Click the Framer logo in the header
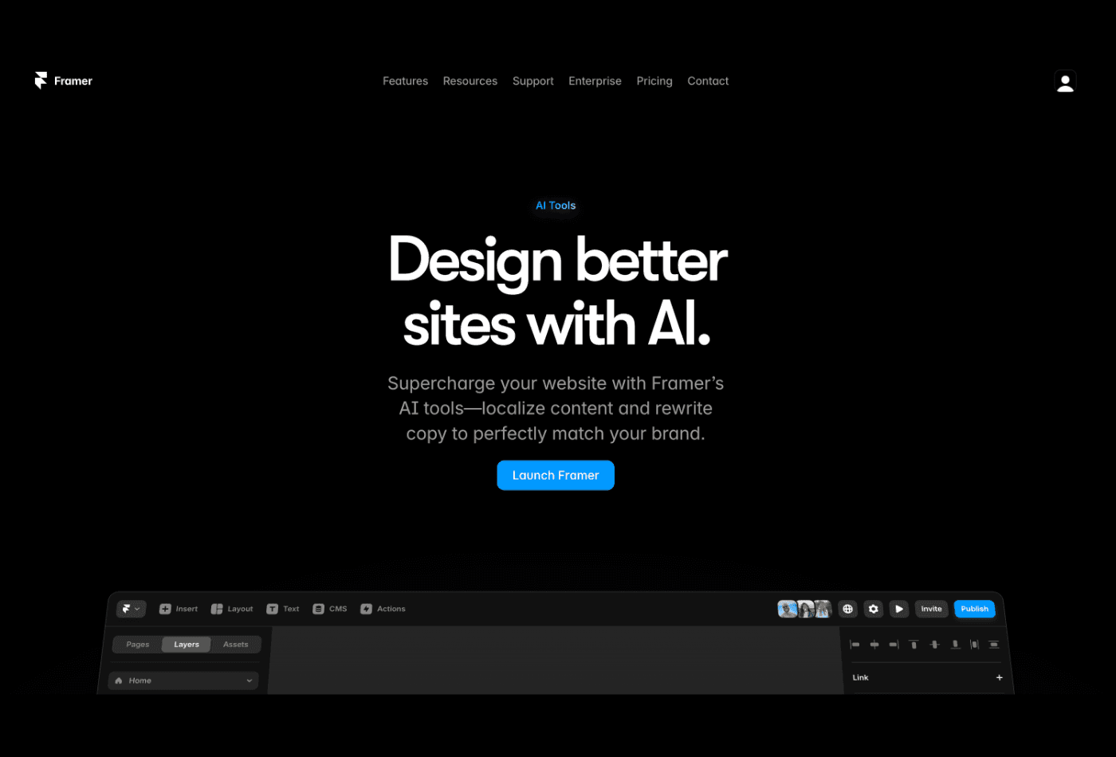The width and height of the screenshot is (1116, 757). (x=64, y=80)
